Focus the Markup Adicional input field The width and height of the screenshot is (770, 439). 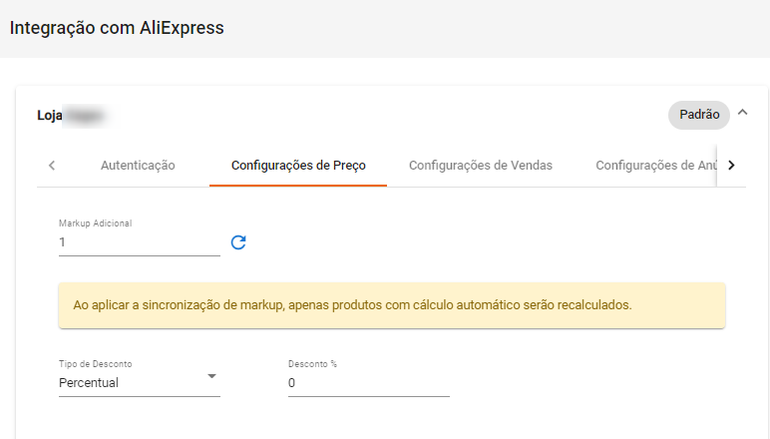(140, 242)
